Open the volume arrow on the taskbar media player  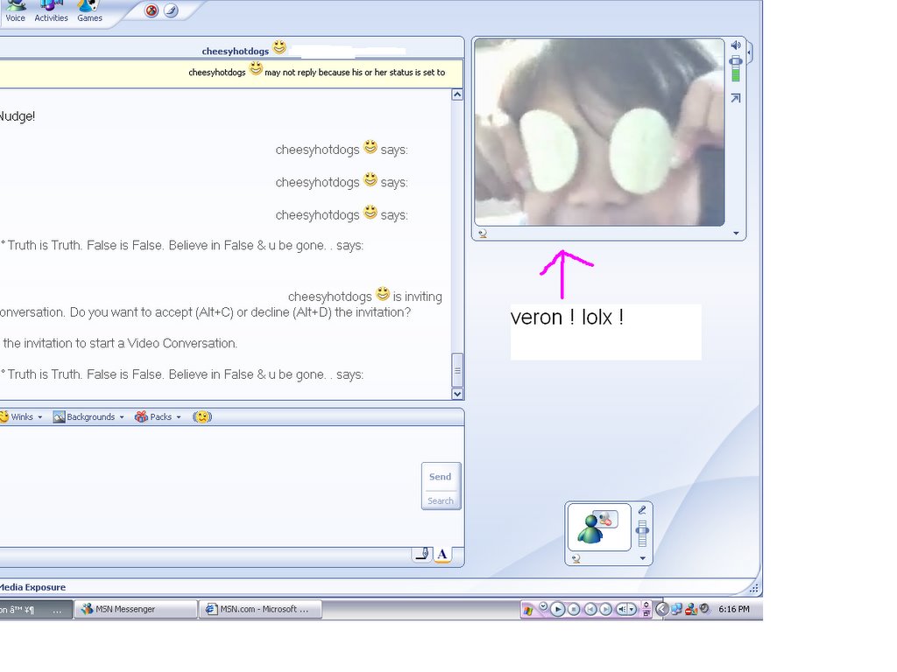coord(632,610)
